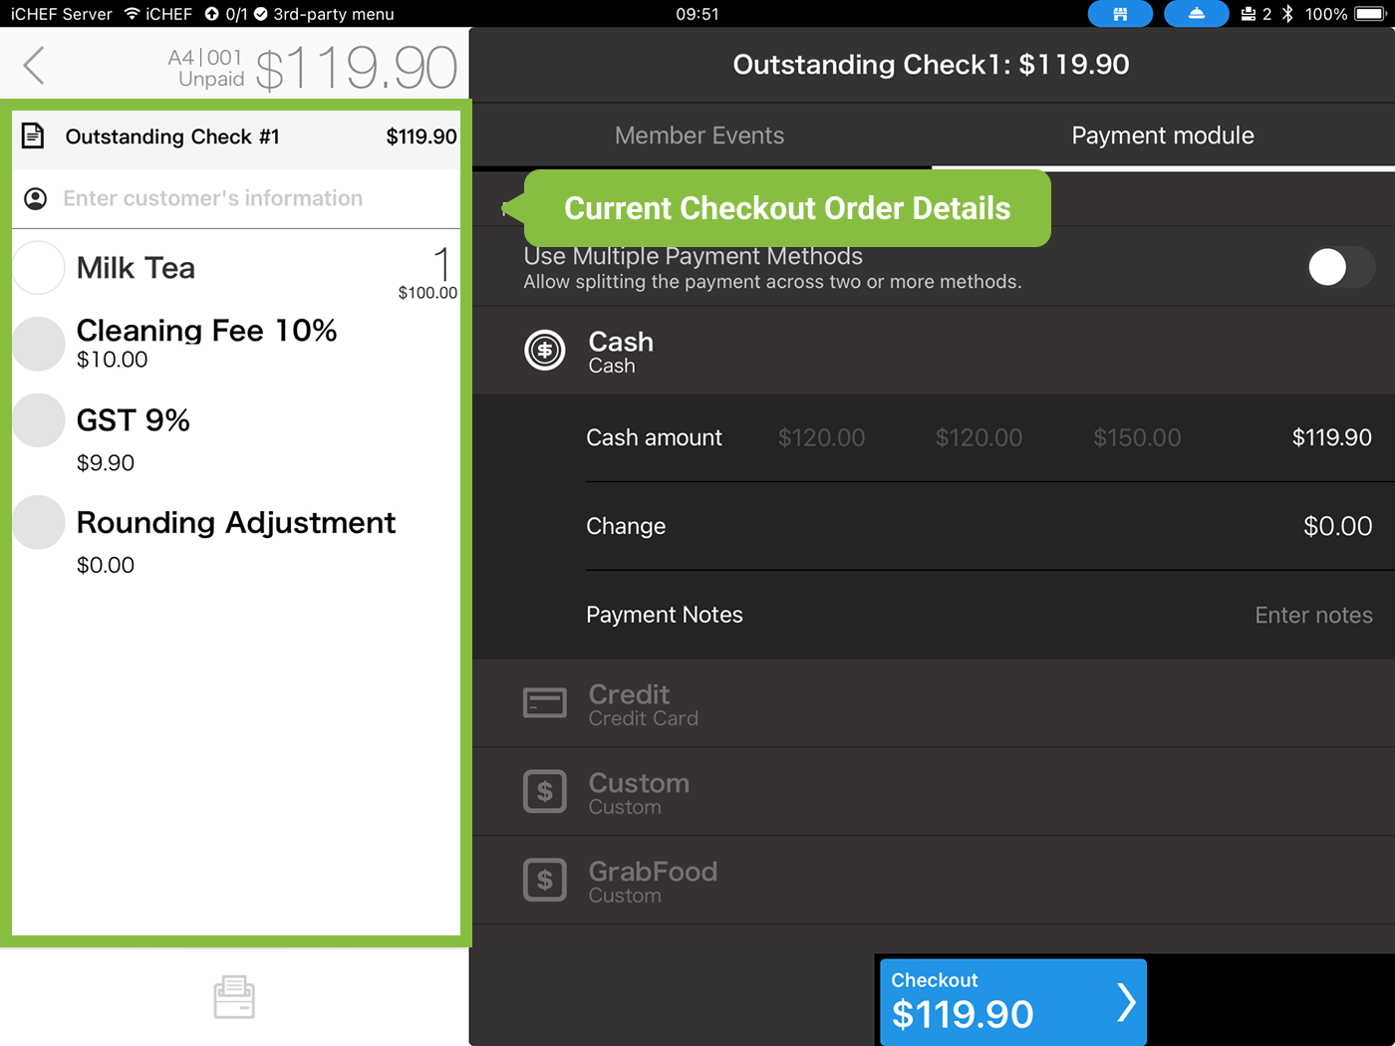Tap the blue service bell icon
This screenshot has height=1046, width=1395.
1196,14
